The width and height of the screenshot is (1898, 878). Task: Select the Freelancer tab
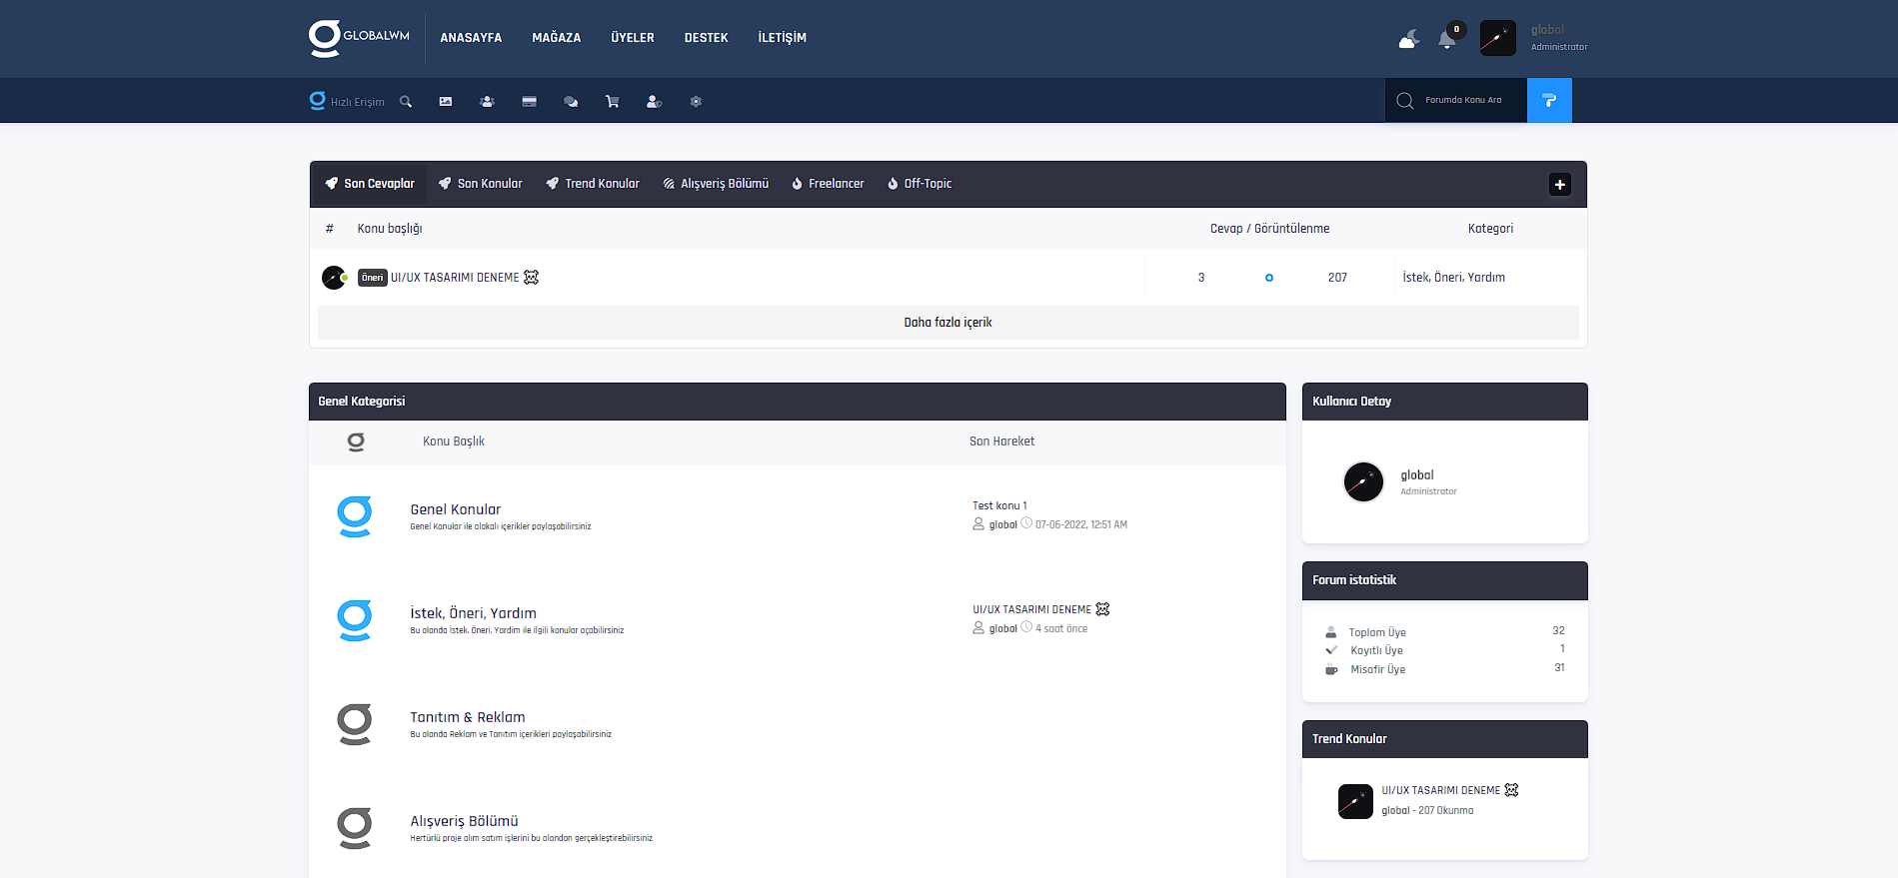click(828, 184)
